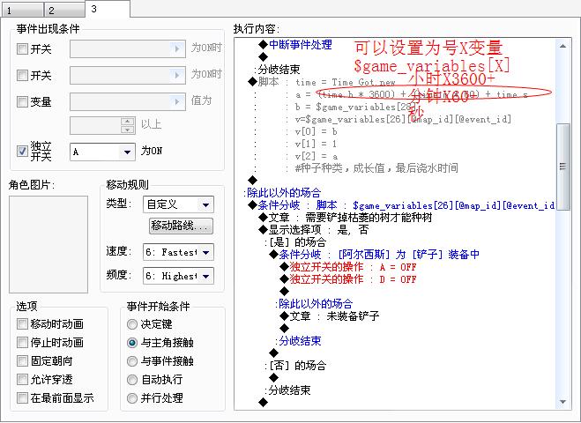Viewport: 581px width, 423px height.
Task: Click the event list scrollbar down arrow
Action: (562, 402)
